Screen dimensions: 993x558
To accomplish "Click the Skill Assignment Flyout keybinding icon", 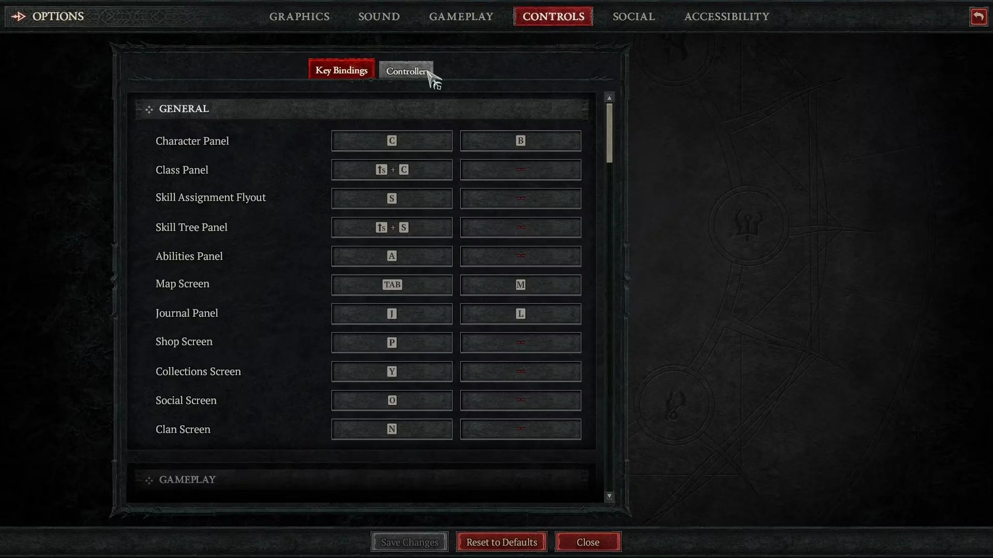I will tap(392, 198).
